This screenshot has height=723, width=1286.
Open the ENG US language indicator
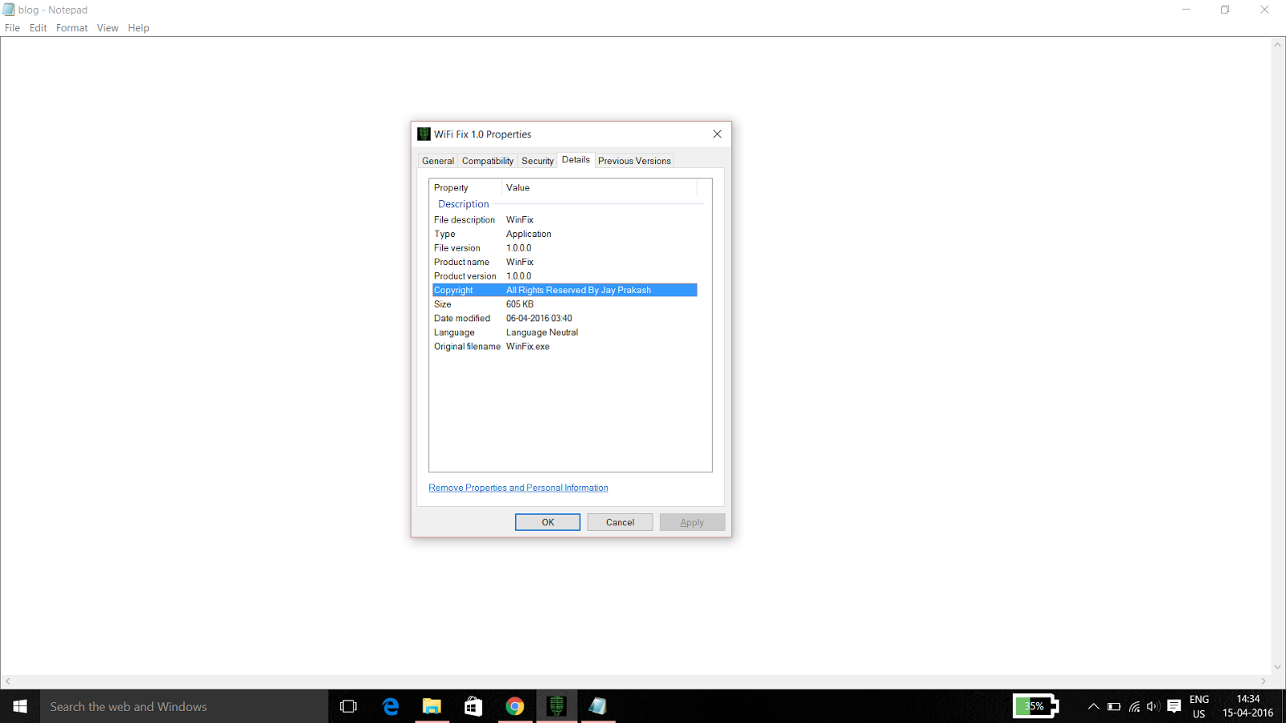coord(1199,707)
